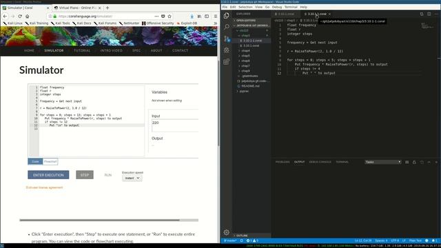Expand the chap4 folder
Viewport: 441px width, 248px height.
click(245, 50)
